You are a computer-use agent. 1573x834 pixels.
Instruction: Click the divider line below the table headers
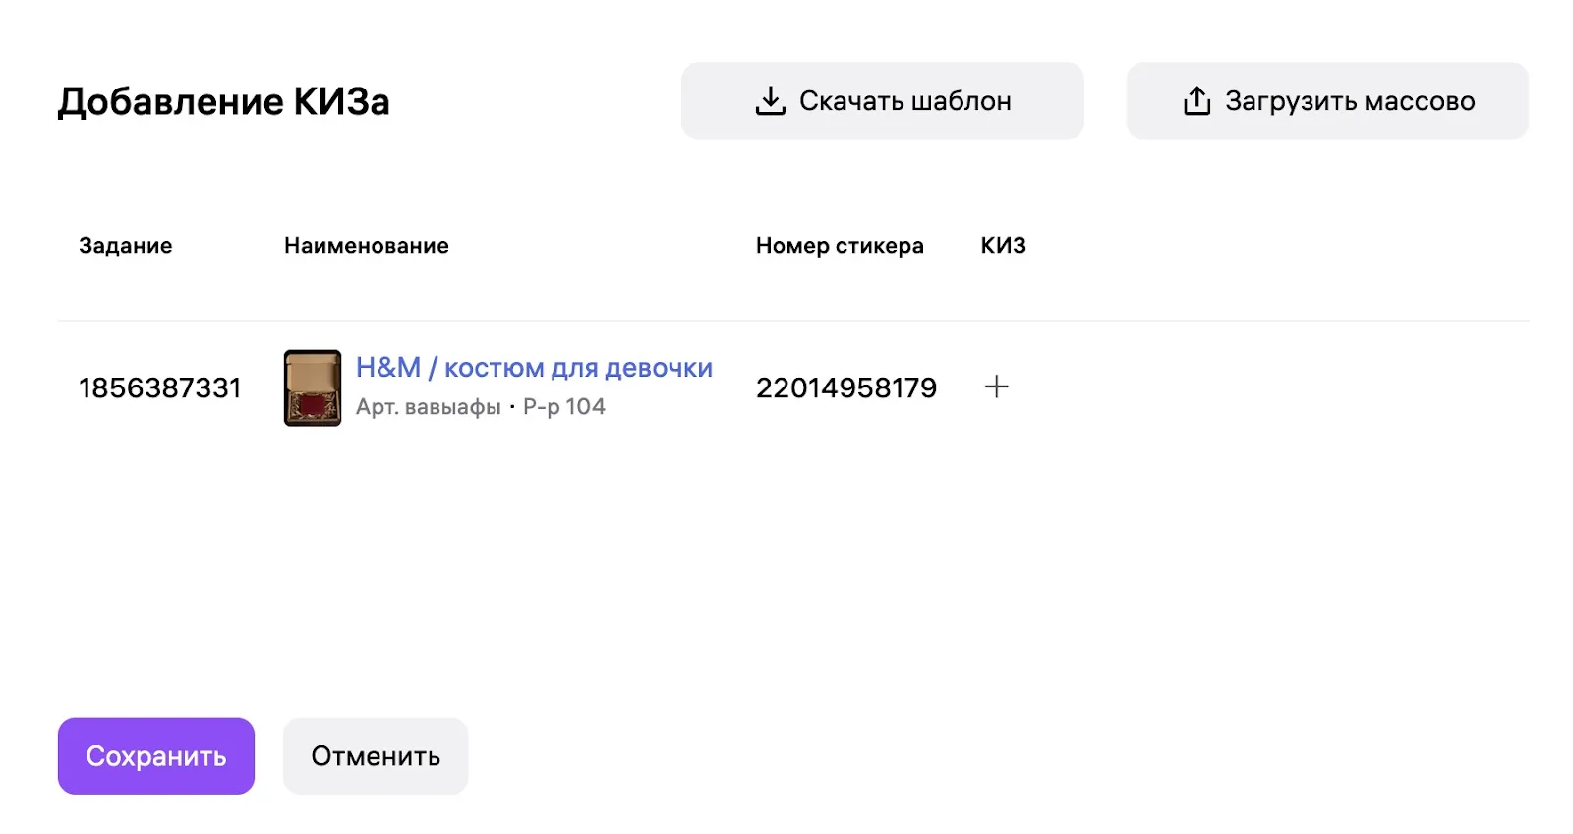[x=792, y=321]
